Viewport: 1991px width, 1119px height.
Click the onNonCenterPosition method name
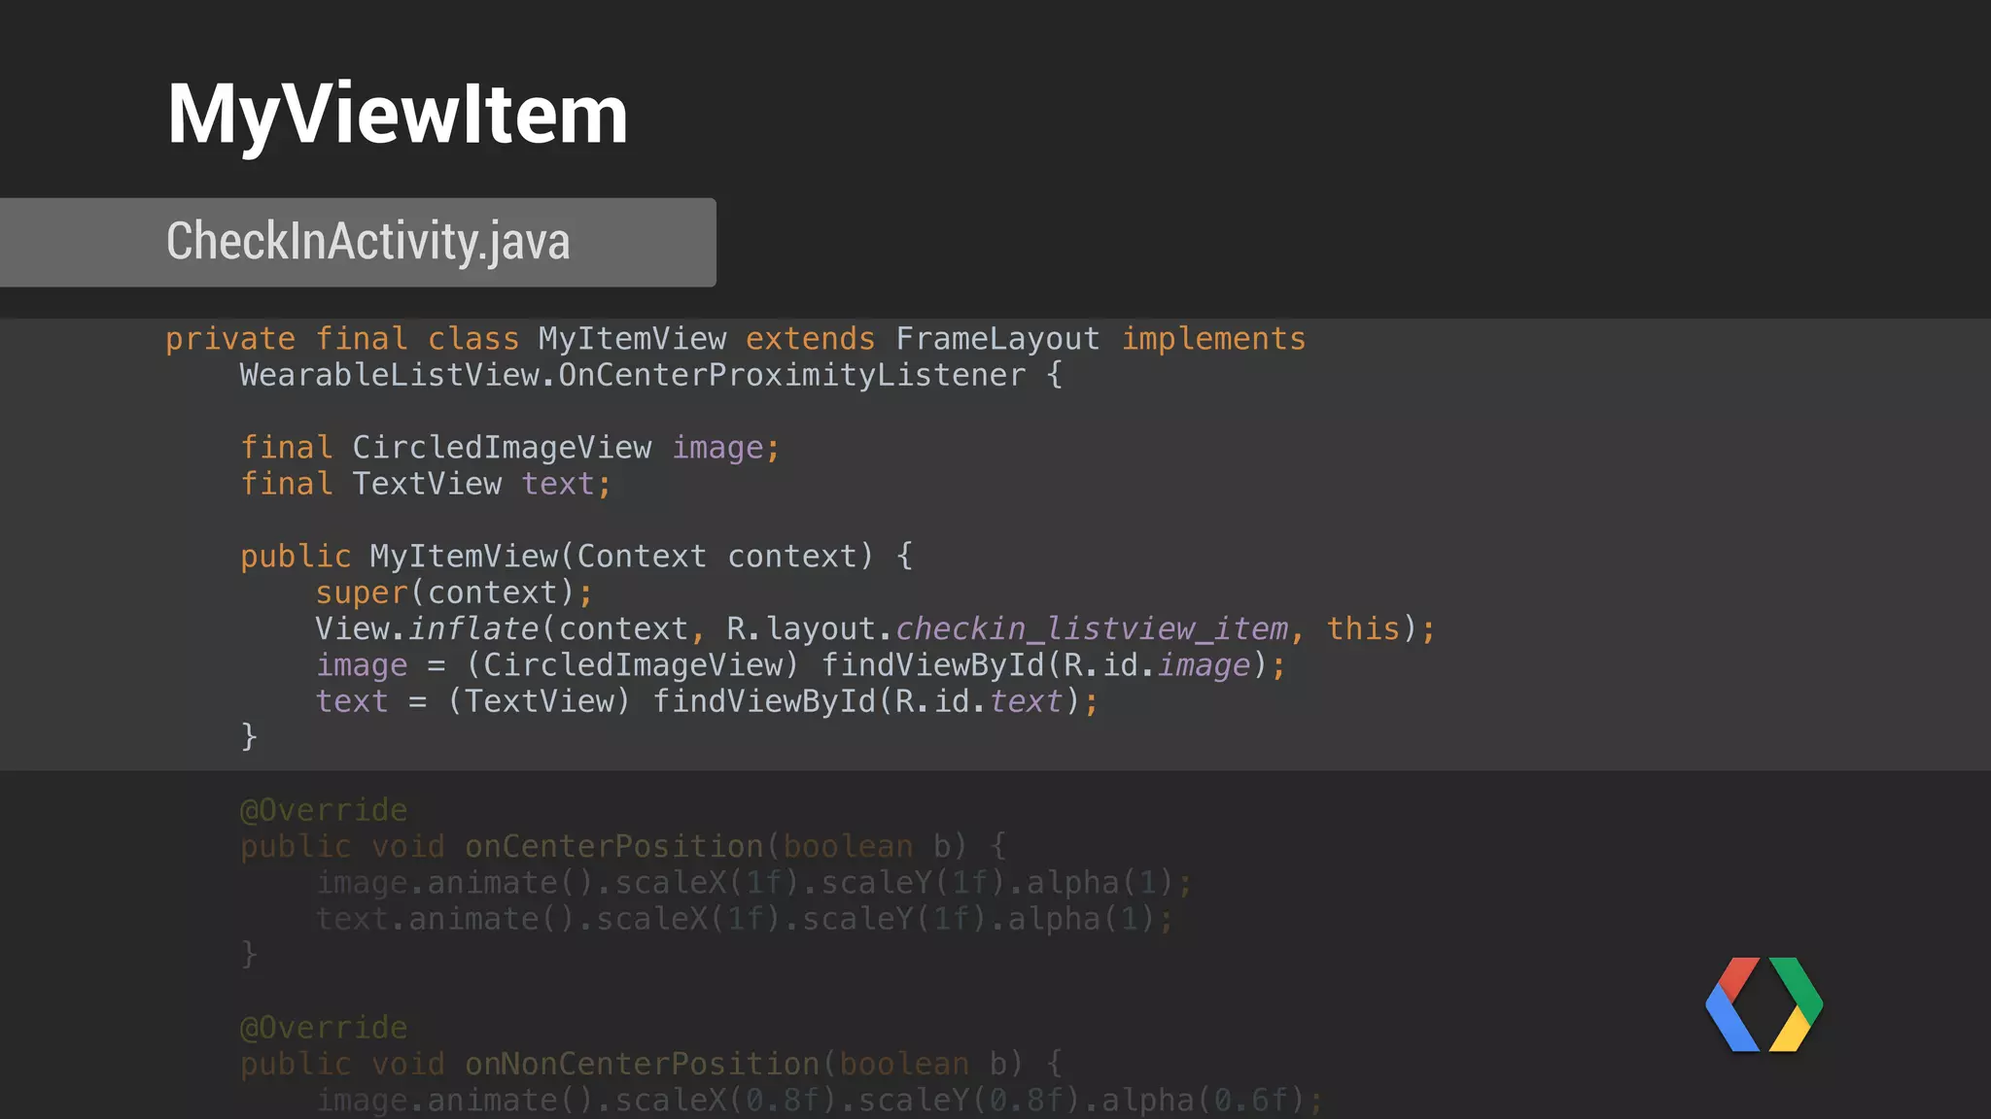pos(642,1065)
